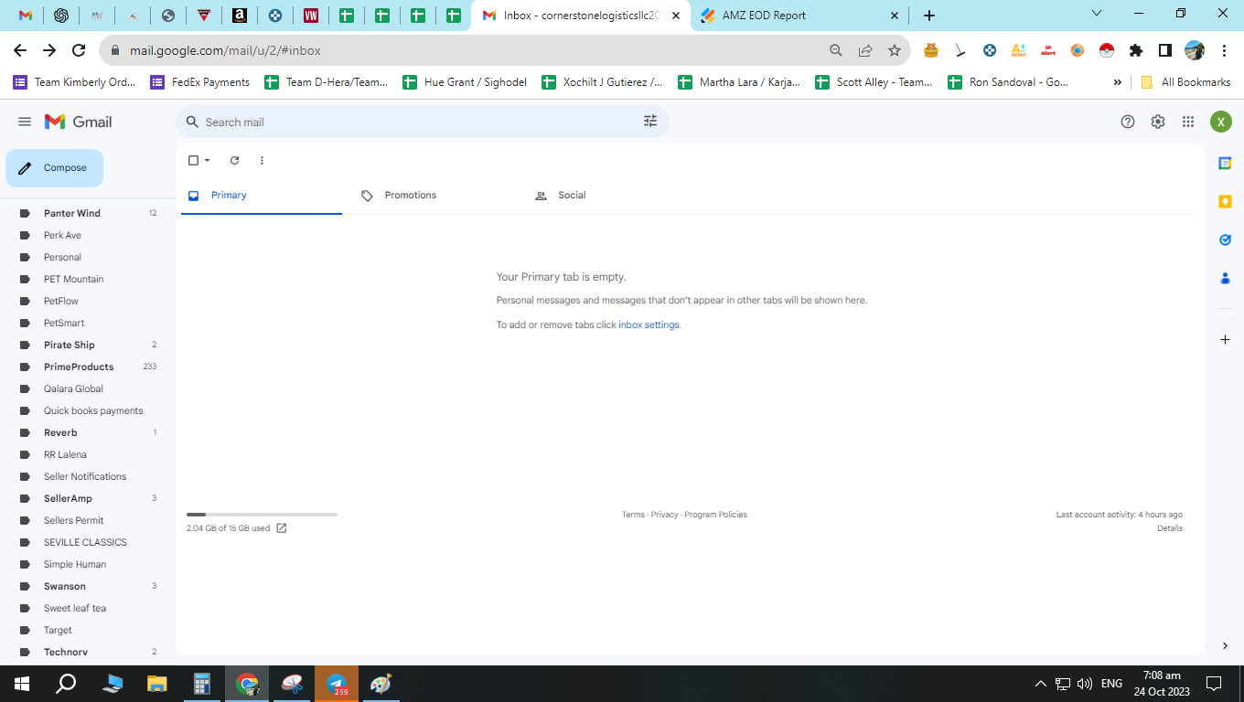Open the Windows Start menu

click(x=22, y=683)
